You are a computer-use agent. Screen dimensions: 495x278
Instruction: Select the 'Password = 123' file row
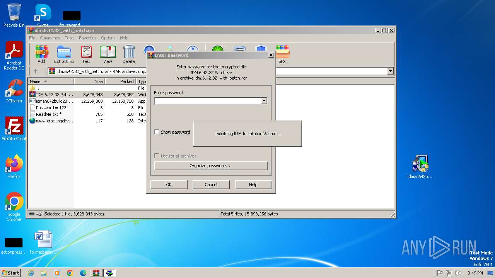coord(87,108)
